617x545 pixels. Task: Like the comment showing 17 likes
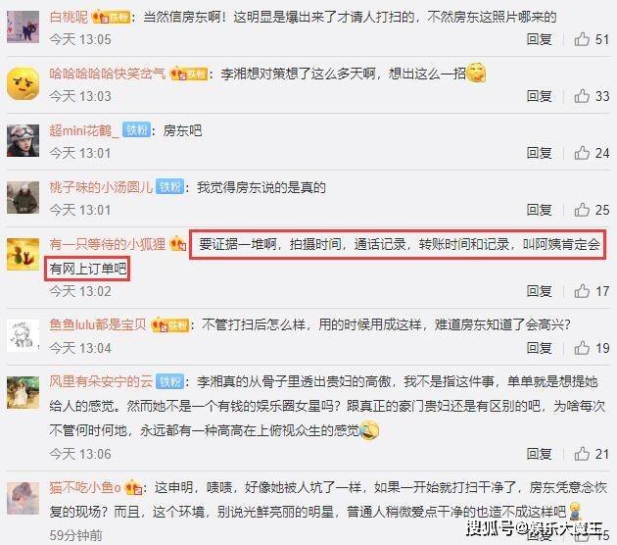coord(582,291)
